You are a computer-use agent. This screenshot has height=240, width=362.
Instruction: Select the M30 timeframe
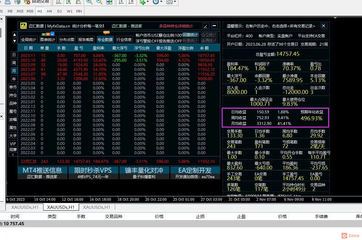coord(30,11)
